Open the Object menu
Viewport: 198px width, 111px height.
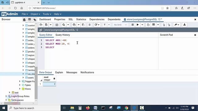(x=35, y=14)
